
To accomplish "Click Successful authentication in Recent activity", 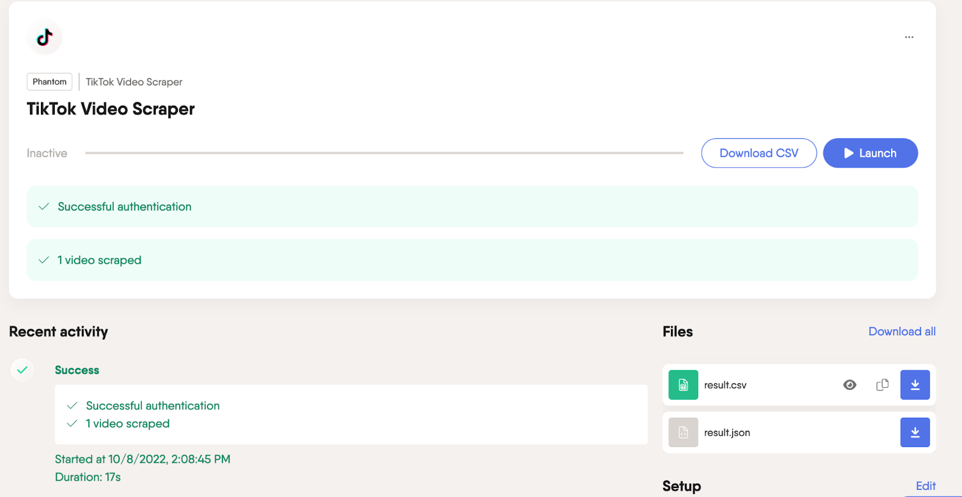I will pos(153,406).
